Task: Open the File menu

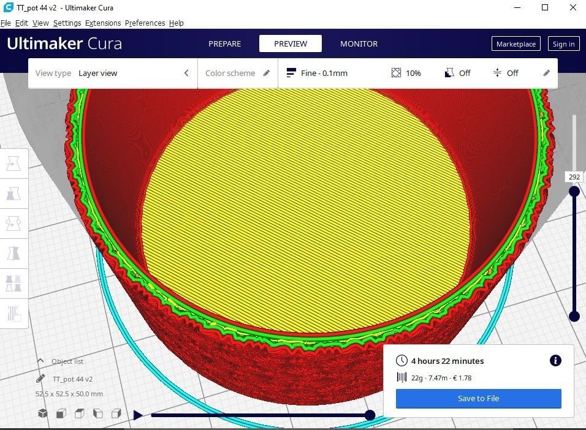Action: 6,23
